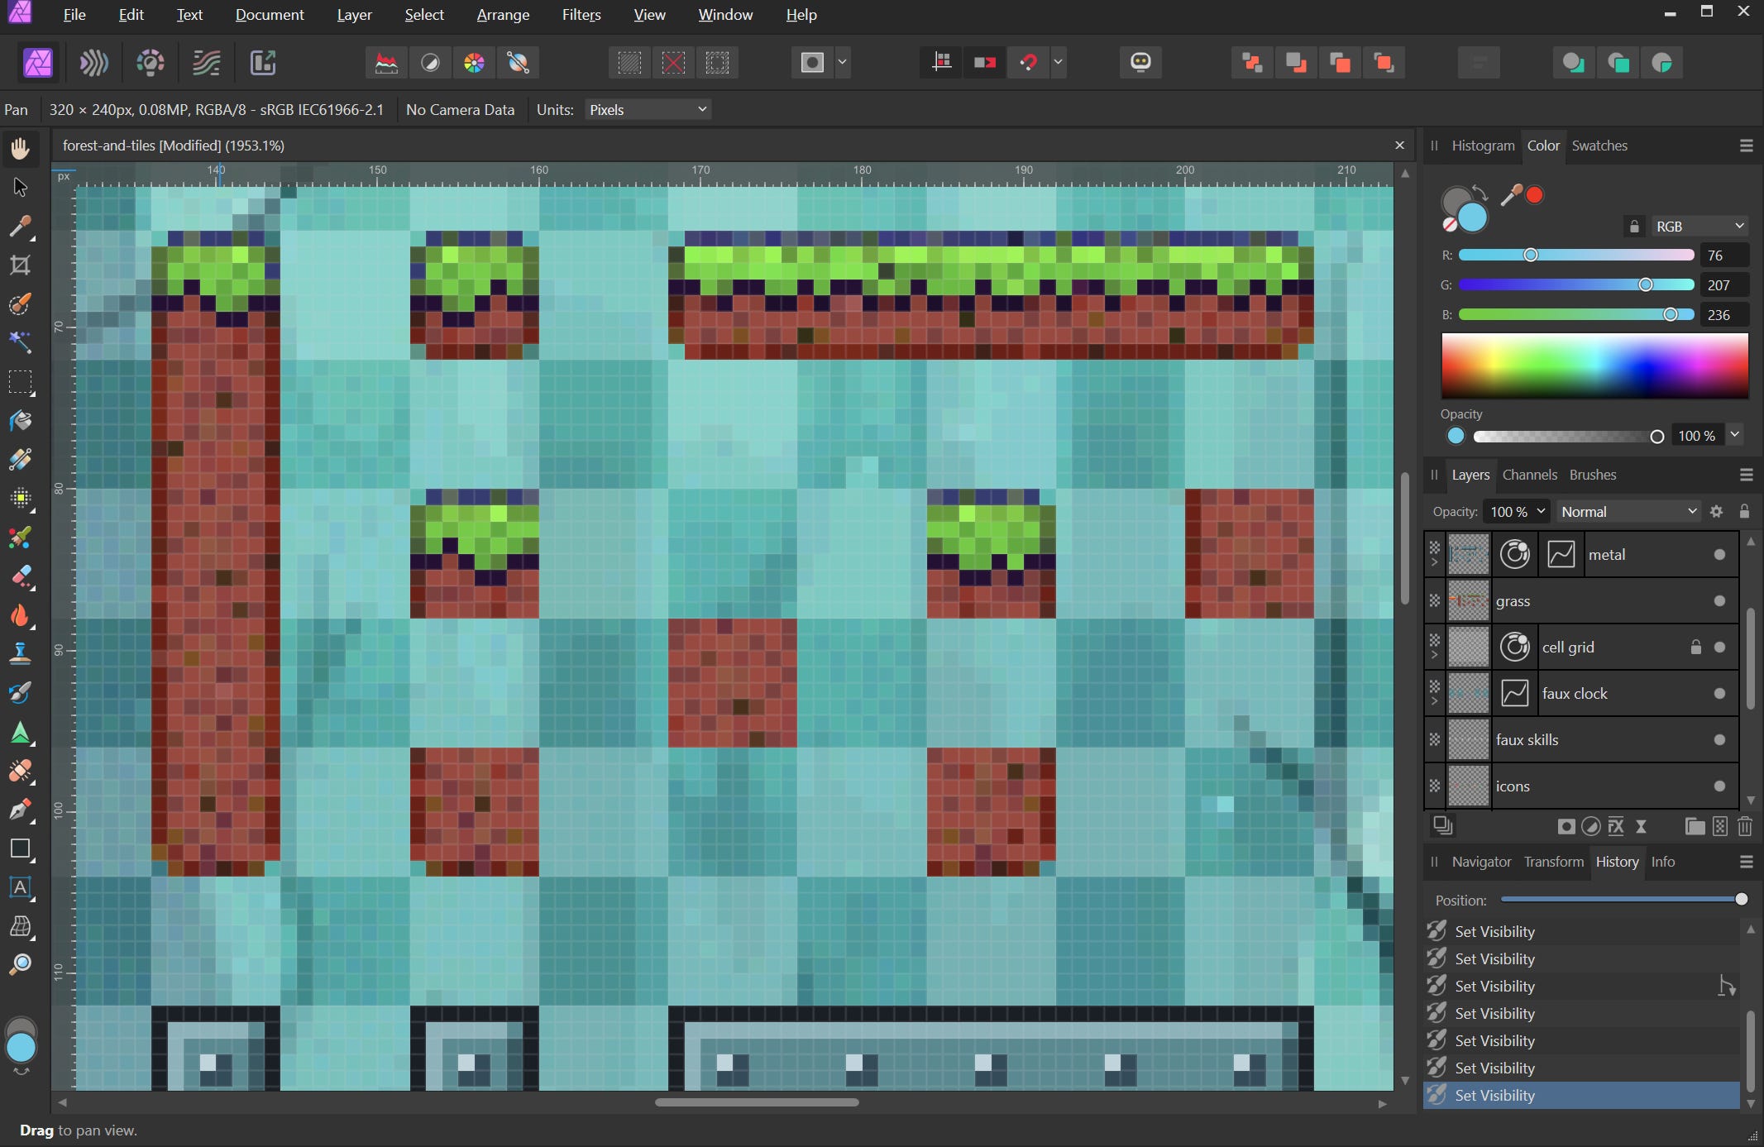This screenshot has height=1147, width=1764.
Task: Open the Units Pixels dropdown
Action: (648, 110)
